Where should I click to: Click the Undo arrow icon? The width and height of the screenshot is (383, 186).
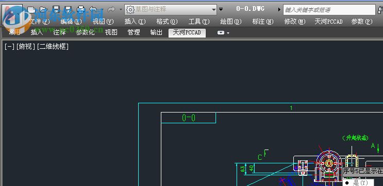pyautogui.click(x=93, y=10)
